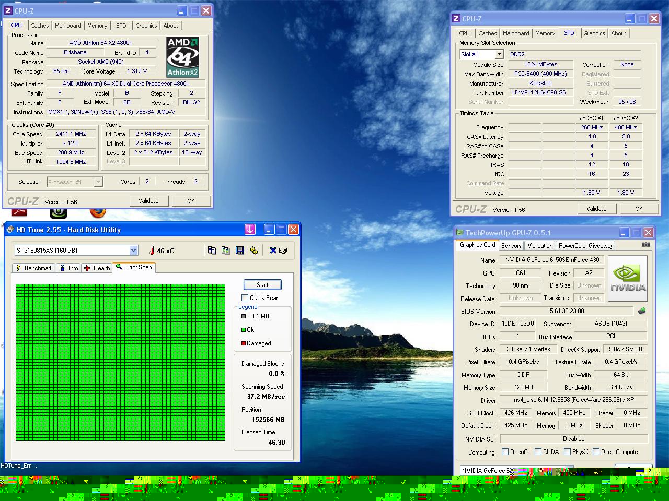Open HD Tune options via the yellow tools icon
669x501 pixels.
[254, 250]
